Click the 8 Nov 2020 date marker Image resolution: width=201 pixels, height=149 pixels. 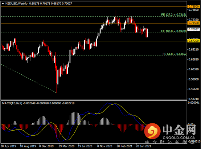[104, 146]
